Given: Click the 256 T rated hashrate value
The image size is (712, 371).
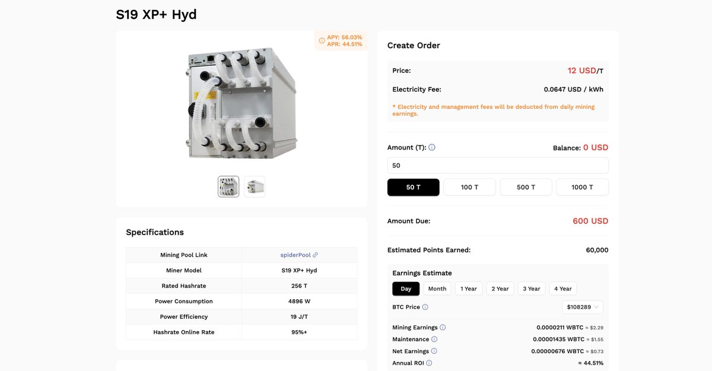Looking at the screenshot, I should [x=299, y=286].
